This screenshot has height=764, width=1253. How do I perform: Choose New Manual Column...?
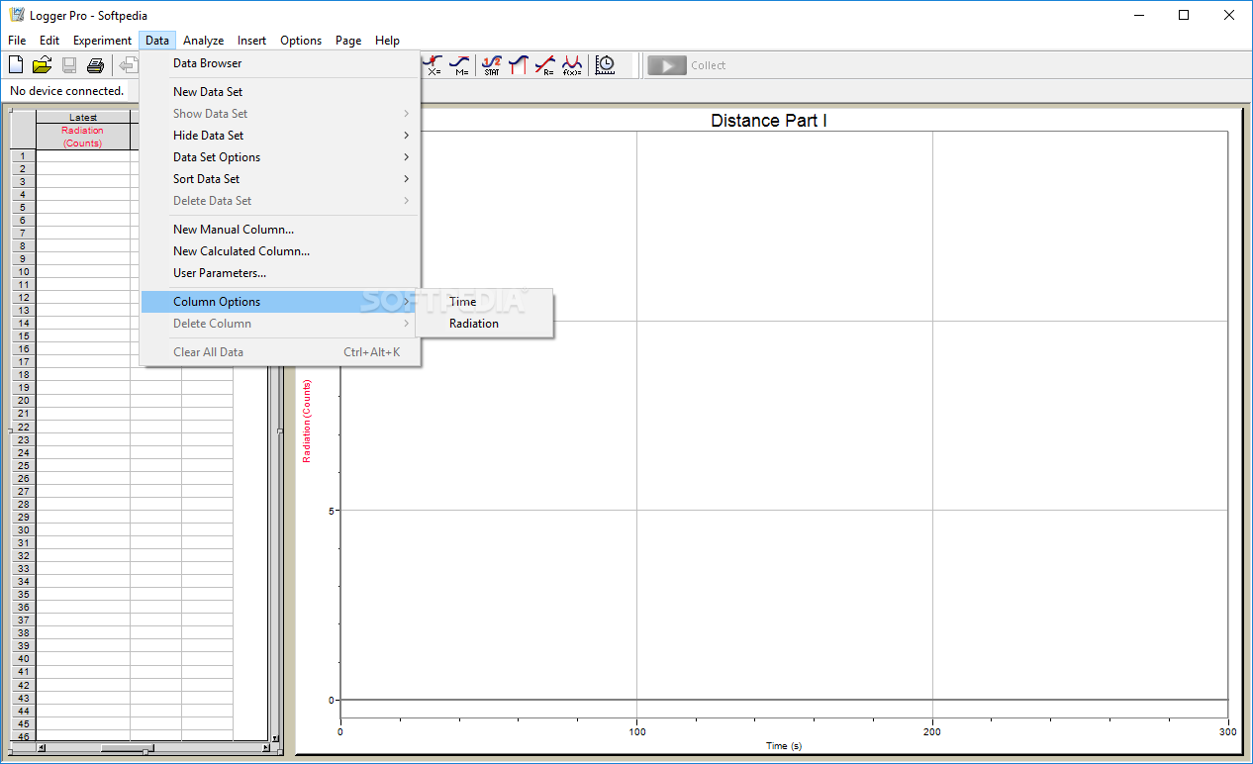pyautogui.click(x=281, y=230)
